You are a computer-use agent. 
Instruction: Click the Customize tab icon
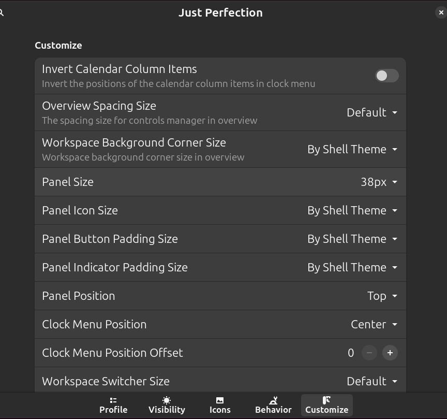(326, 400)
